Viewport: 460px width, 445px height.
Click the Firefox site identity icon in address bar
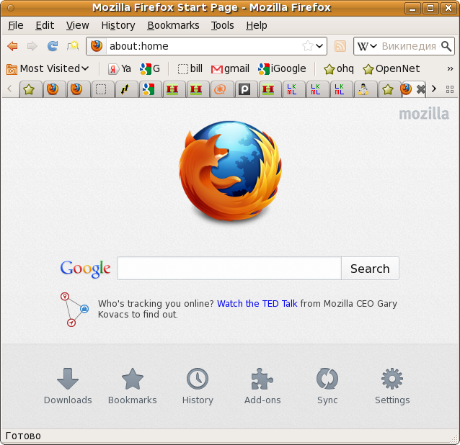point(97,46)
